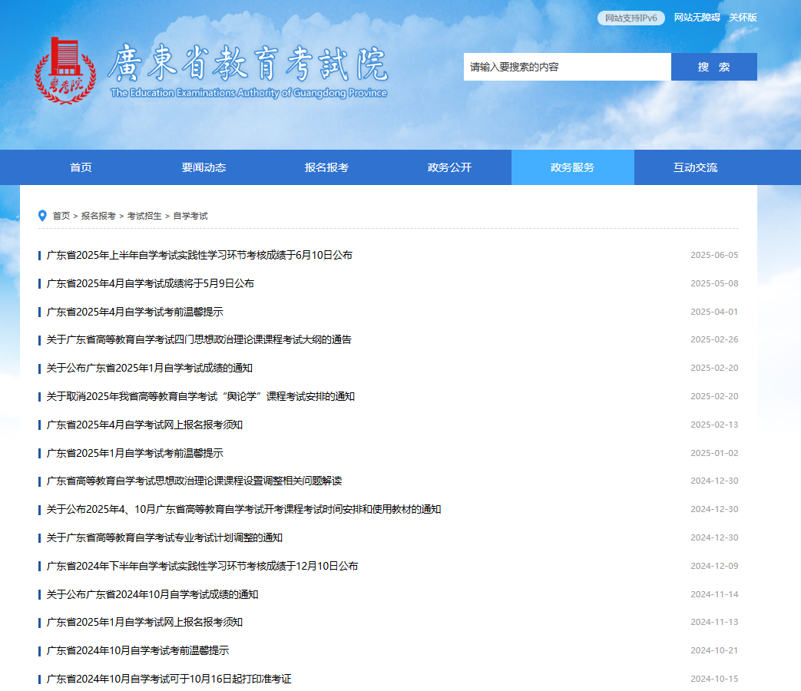The width and height of the screenshot is (801, 691).
Task: Select the highlighted 政务服务 tab
Action: point(572,167)
